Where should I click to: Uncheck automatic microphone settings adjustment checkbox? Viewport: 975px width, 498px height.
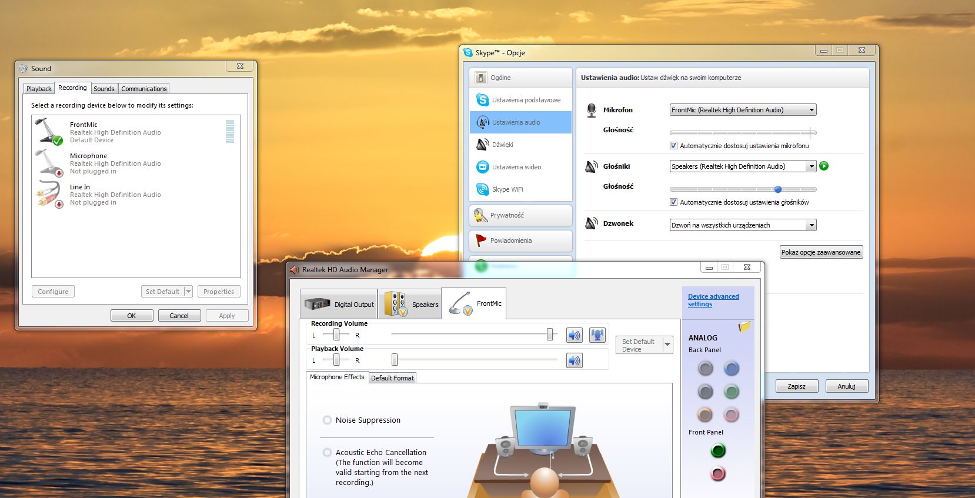coord(673,146)
